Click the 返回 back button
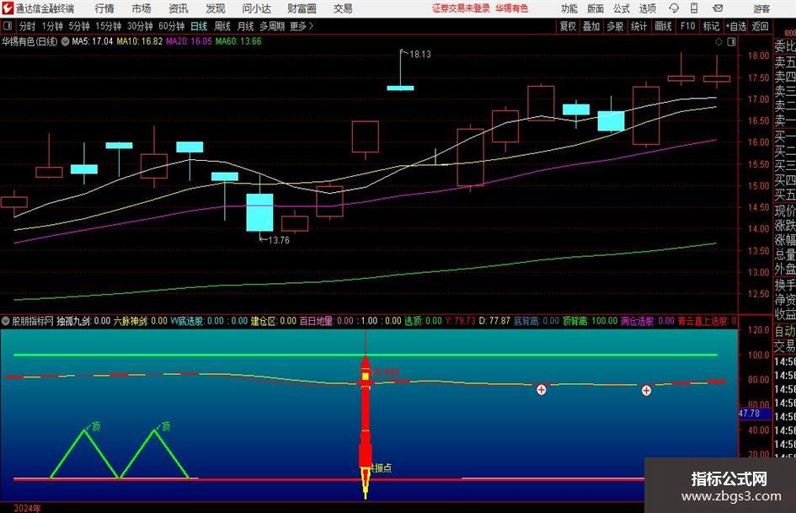796x513 pixels. tap(760, 26)
